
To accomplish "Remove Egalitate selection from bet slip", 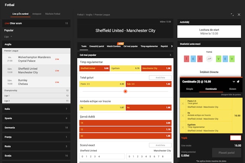I will [x=183, y=127].
